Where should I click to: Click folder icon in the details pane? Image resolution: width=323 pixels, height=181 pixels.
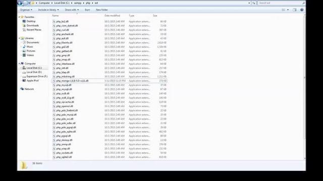pos(24,165)
